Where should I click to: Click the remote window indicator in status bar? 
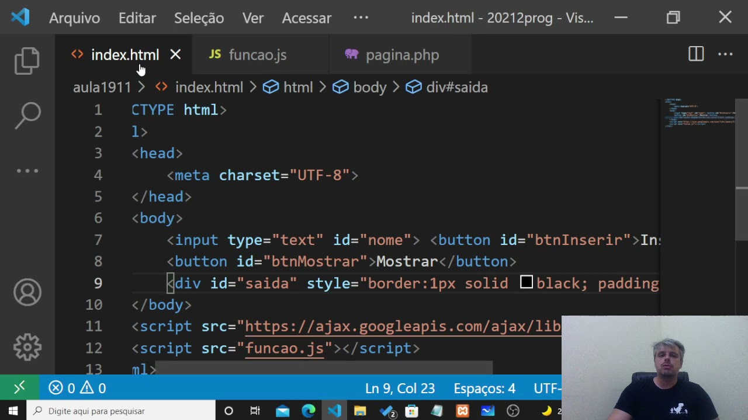pyautogui.click(x=19, y=388)
